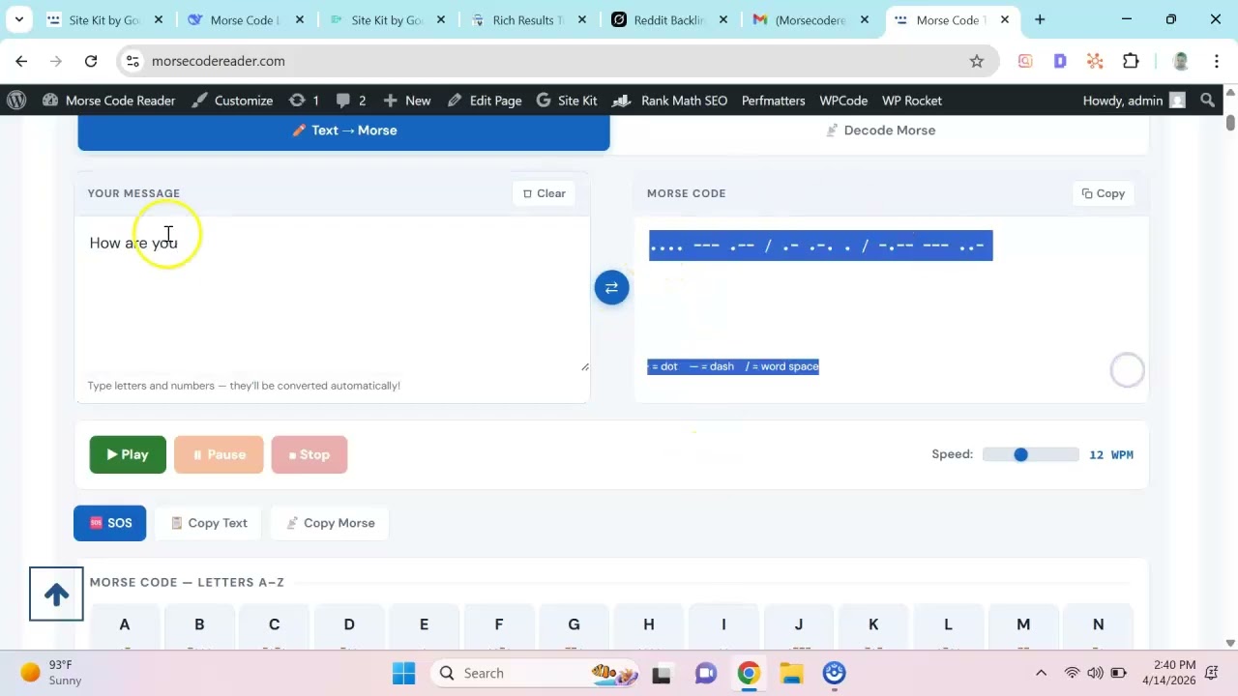
Task: Open the Windows Start menu
Action: click(404, 673)
